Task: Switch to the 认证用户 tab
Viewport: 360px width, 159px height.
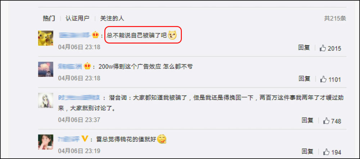Action: (x=77, y=18)
